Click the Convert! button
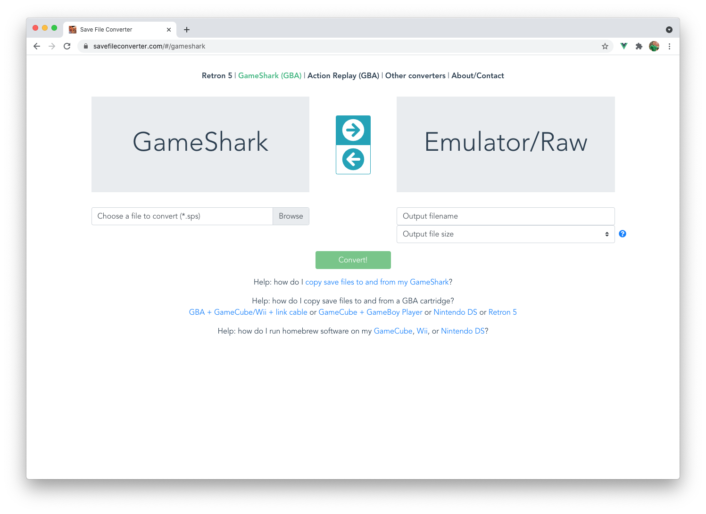 pos(353,260)
